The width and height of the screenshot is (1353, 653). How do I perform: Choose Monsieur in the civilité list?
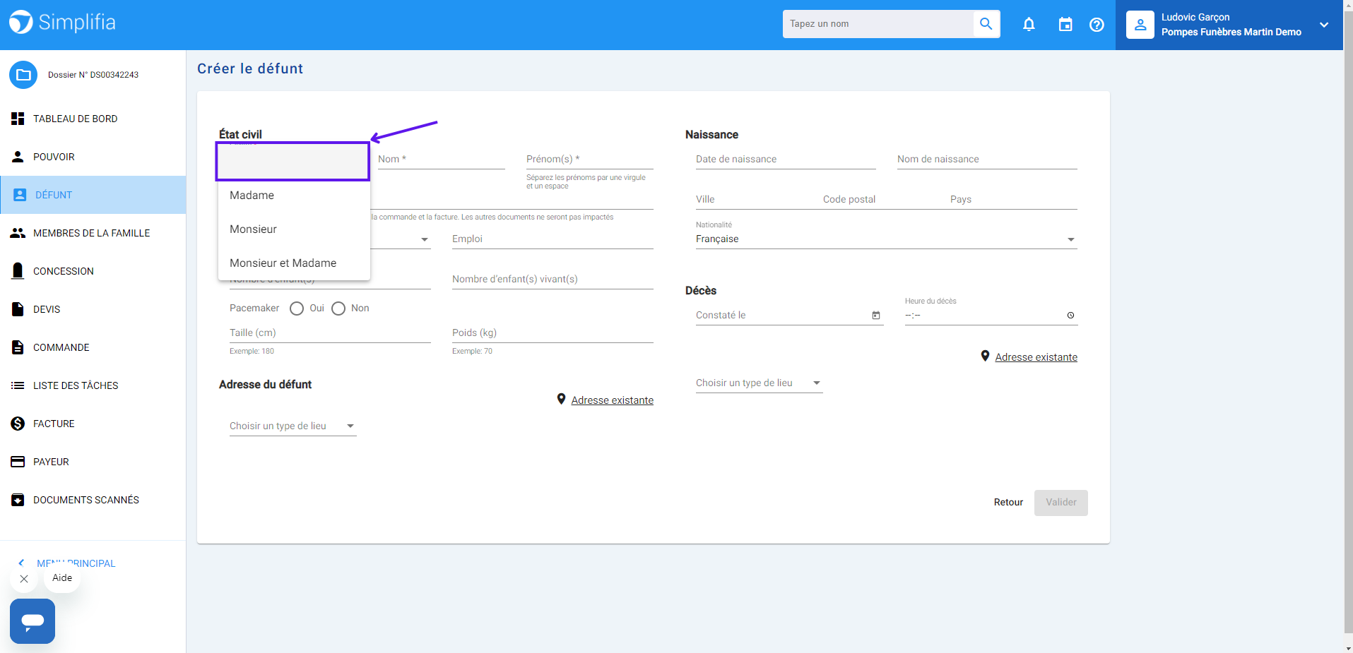tap(294, 229)
